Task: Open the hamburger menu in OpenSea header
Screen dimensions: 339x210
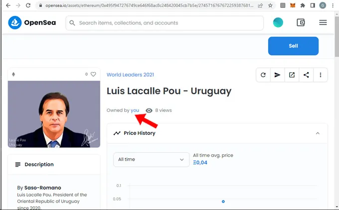Action: point(323,22)
